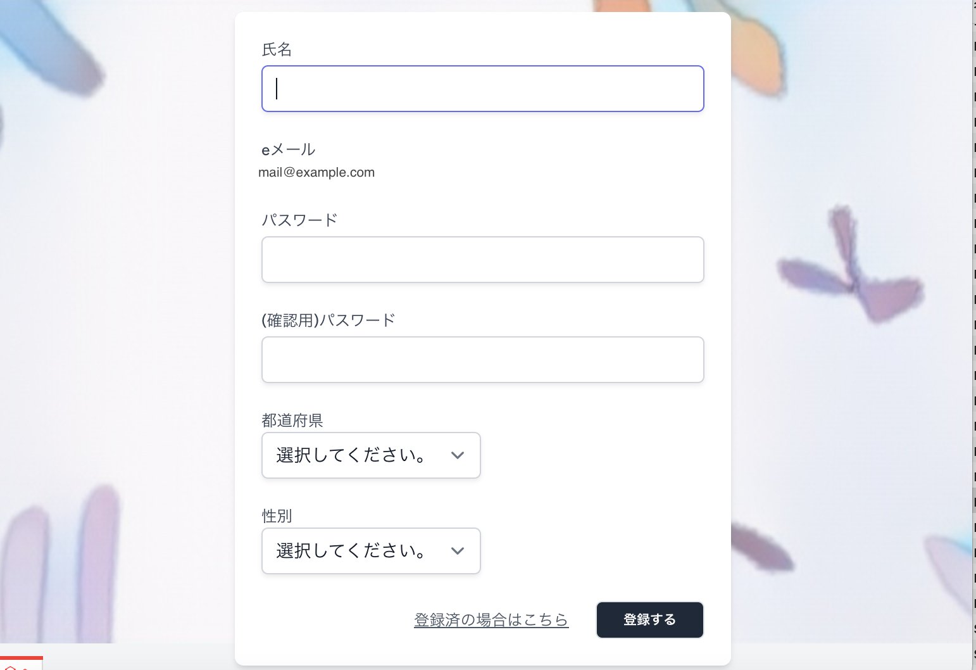
Task: Click the 氏名 field label
Action: (x=277, y=49)
